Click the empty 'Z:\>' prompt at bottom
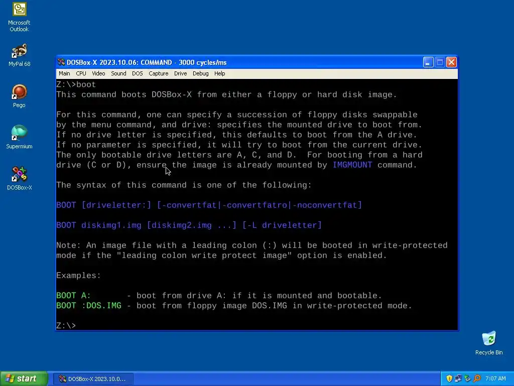This screenshot has width=514, height=386. [x=66, y=326]
